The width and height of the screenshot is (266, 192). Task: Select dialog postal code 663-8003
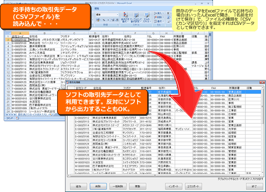click(x=148, y=158)
